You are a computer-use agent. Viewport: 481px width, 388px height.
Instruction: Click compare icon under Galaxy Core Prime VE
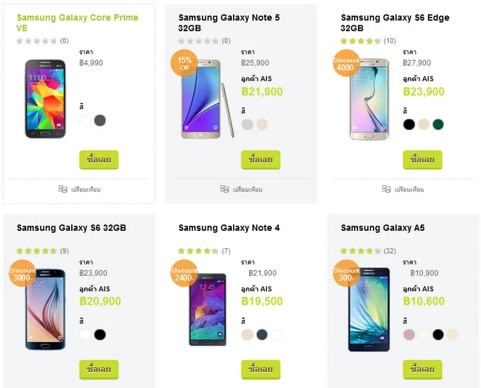63,189
